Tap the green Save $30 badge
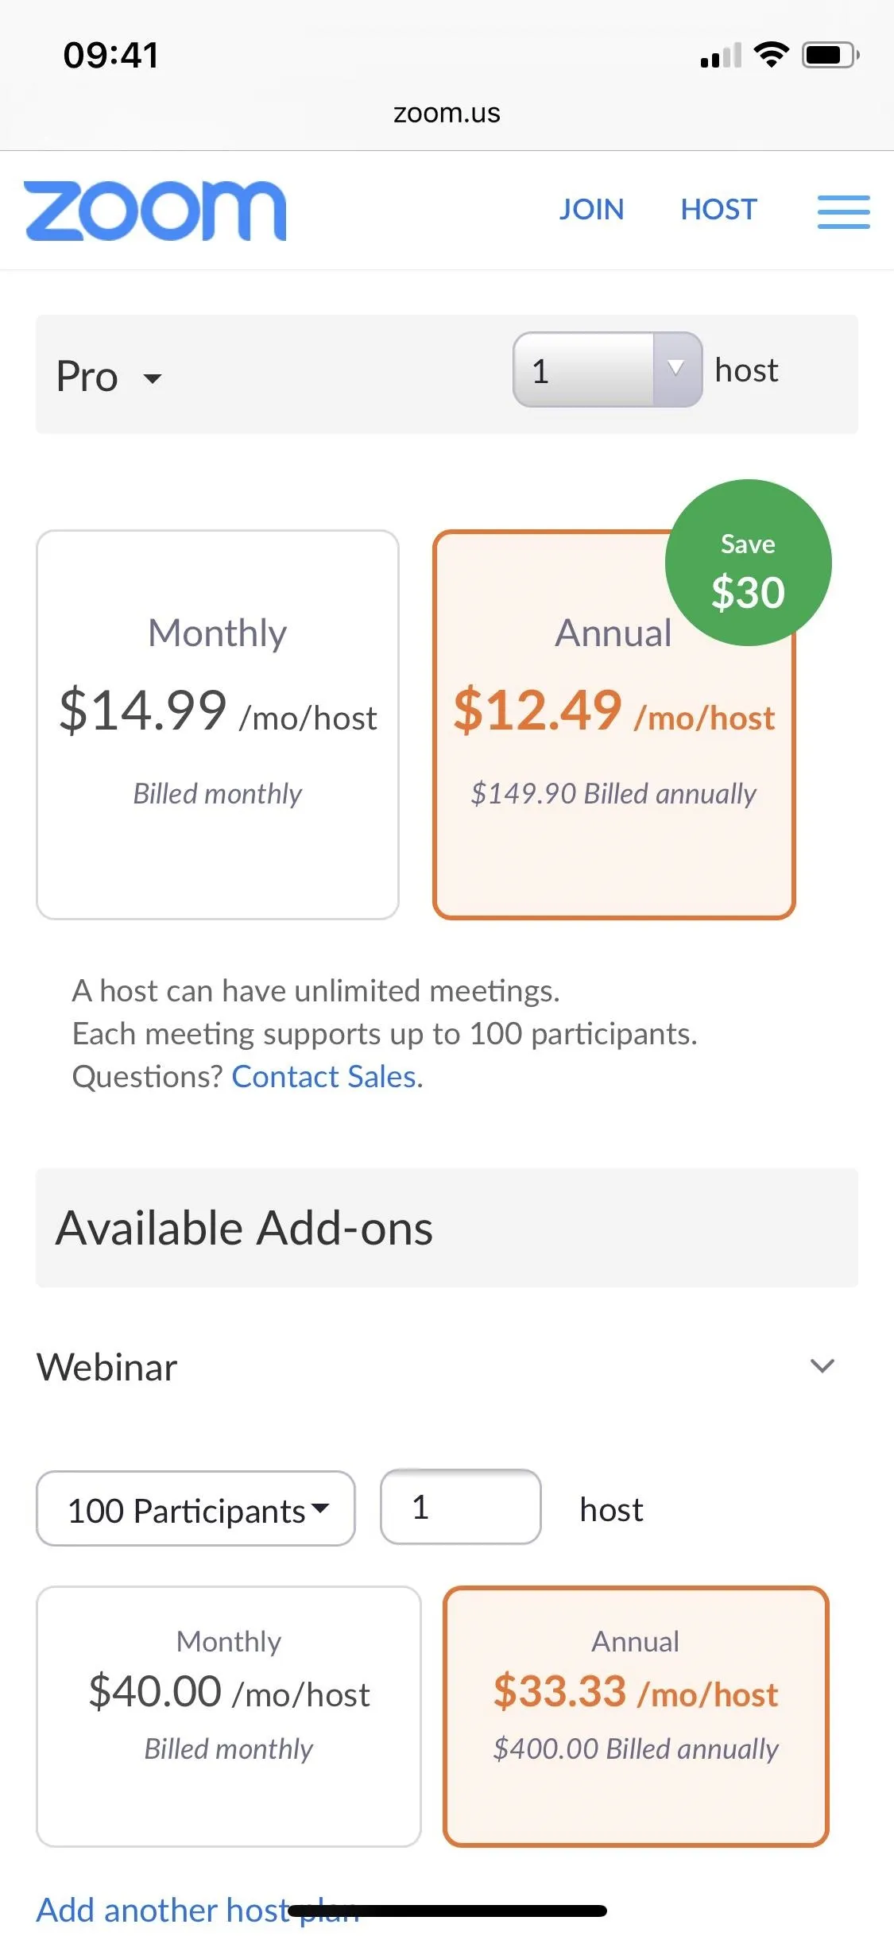 coord(748,563)
